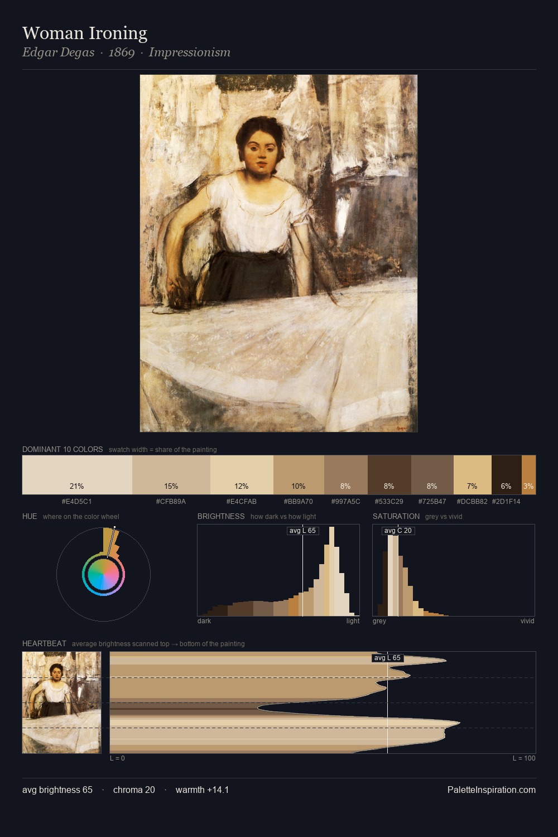The width and height of the screenshot is (558, 837).
Task: Click the 'SATURATION' section heading
Action: coord(396,516)
